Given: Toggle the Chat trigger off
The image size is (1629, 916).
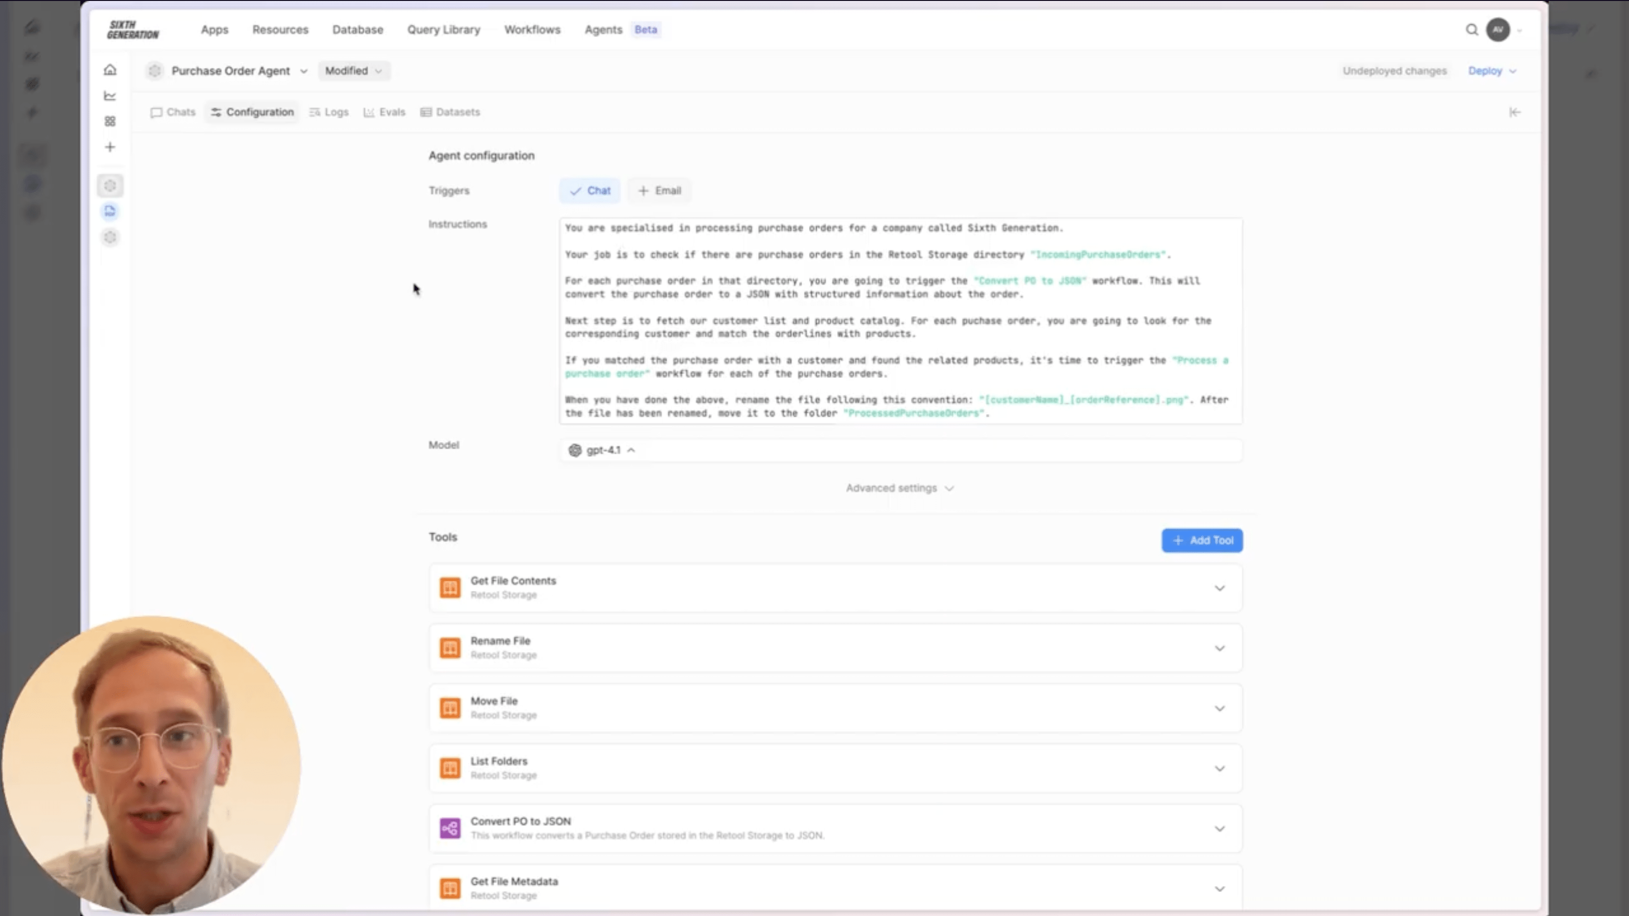Looking at the screenshot, I should click(x=589, y=191).
